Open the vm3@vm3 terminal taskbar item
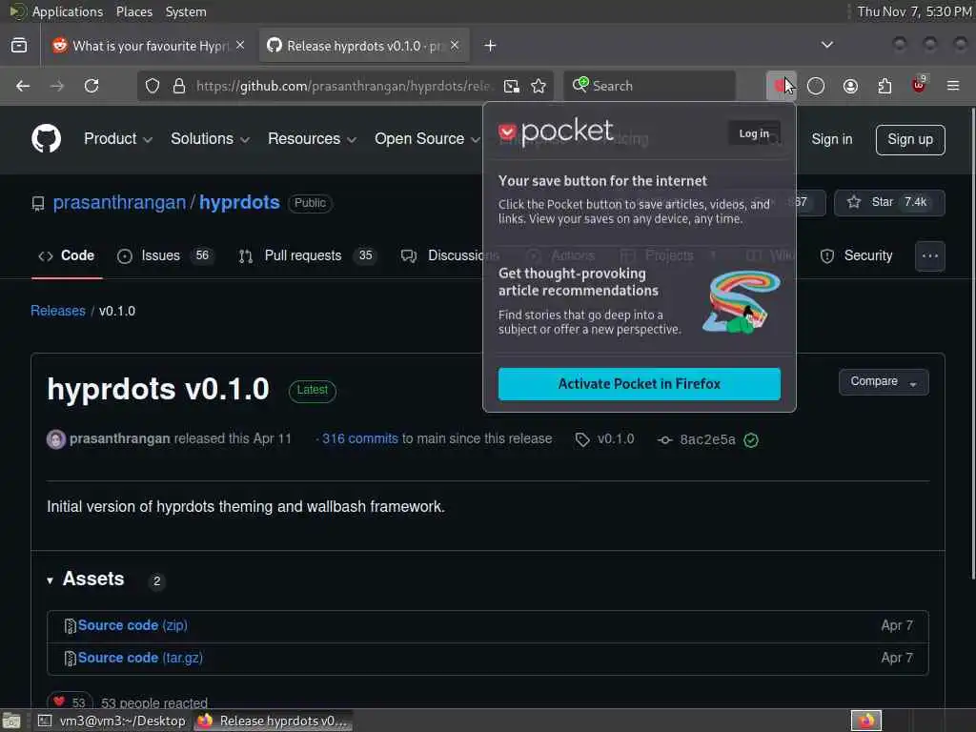The width and height of the screenshot is (976, 732). pyautogui.click(x=112, y=721)
